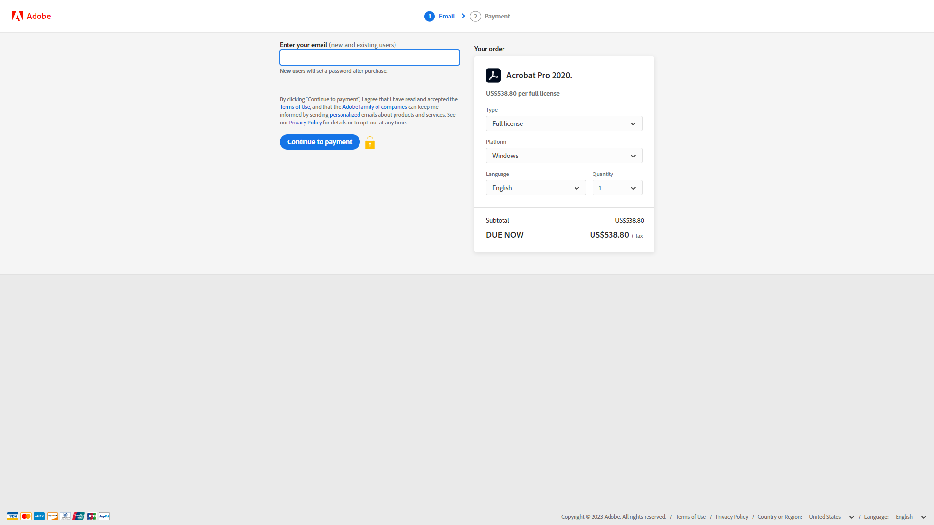The height and width of the screenshot is (525, 934).
Task: Click the Acrobat Pro product icon
Action: (493, 75)
